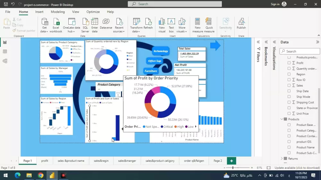The height and width of the screenshot is (180, 321).
Task: Click the Enter data icon
Action: [95, 25]
